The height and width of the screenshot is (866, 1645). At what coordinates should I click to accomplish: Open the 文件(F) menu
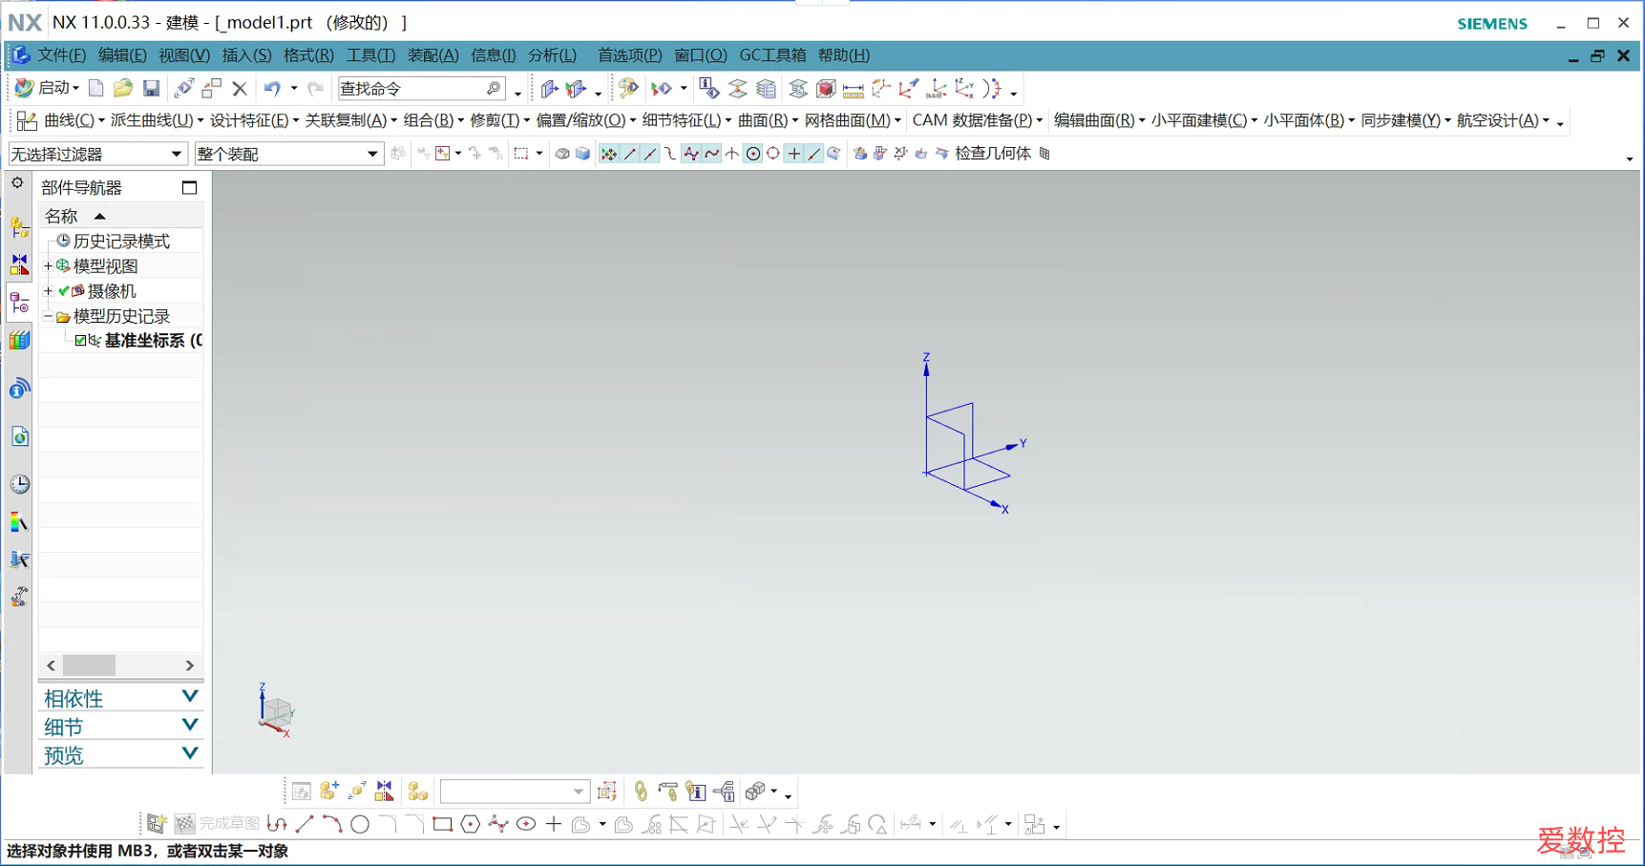[x=61, y=55]
